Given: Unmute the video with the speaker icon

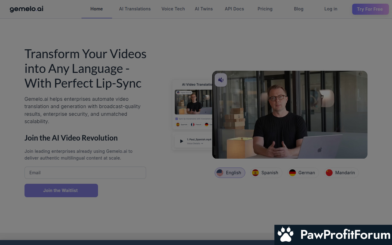Looking at the screenshot, I should click(221, 80).
